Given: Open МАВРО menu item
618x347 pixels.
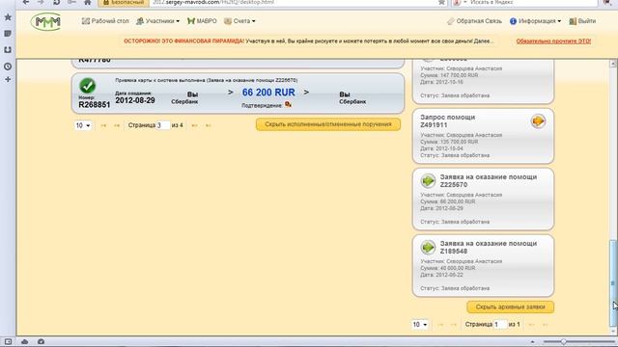Looking at the screenshot, I should [202, 21].
